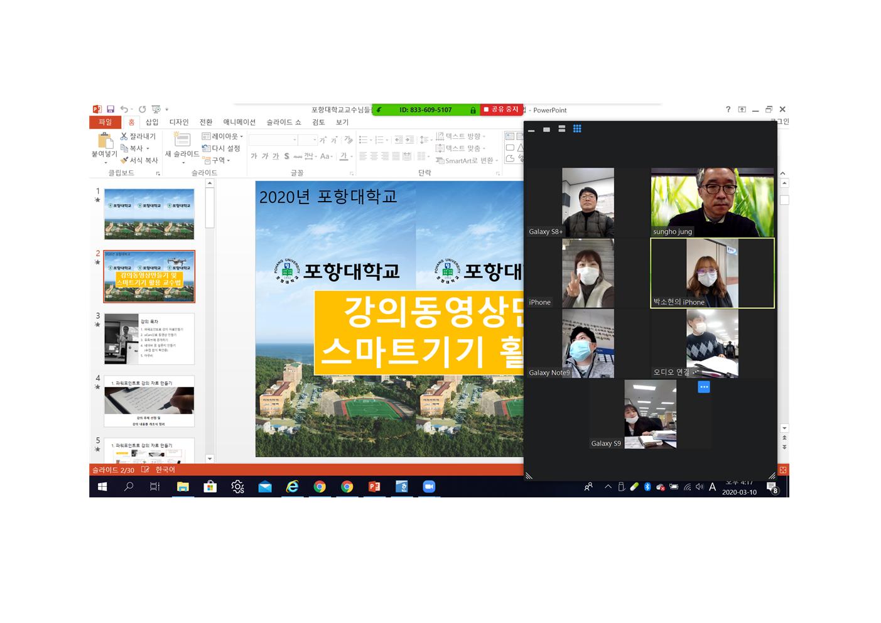Open the Aa change case dropdown
Image resolution: width=881 pixels, height=623 pixels.
click(x=325, y=156)
